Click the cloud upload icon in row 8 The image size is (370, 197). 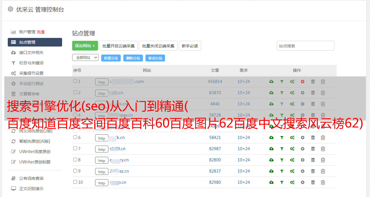pyautogui.click(x=271, y=160)
